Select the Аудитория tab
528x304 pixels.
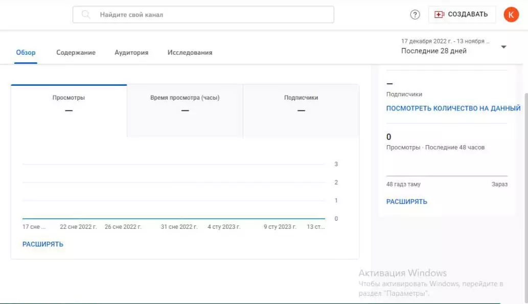131,53
